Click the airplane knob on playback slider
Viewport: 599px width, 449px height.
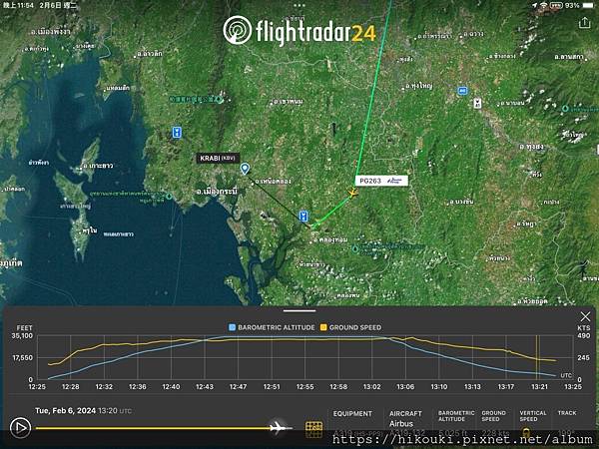[x=278, y=428]
